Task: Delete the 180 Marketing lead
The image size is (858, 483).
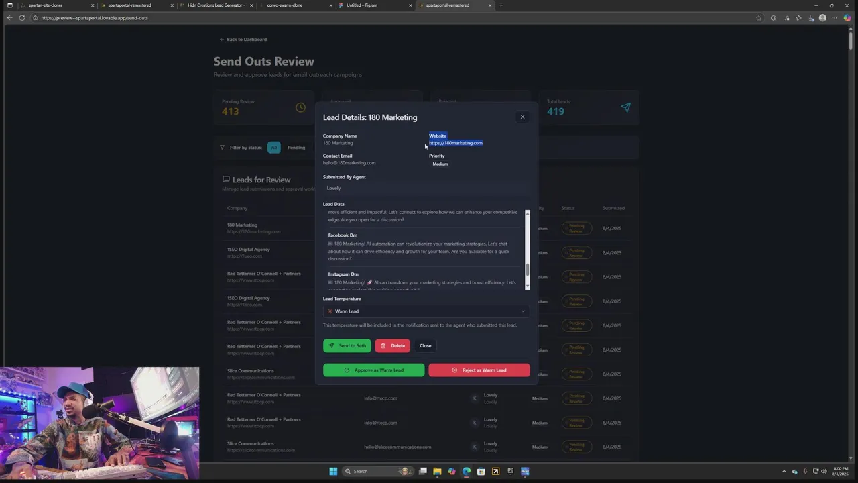Action: [393, 345]
